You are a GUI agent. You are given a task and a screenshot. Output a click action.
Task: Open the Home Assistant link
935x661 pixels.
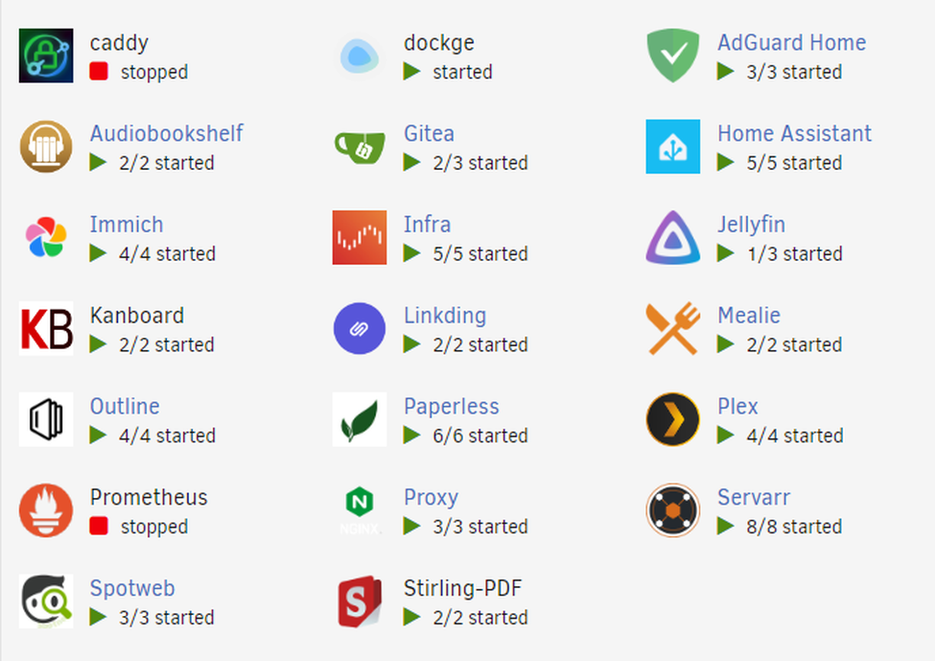[794, 133]
